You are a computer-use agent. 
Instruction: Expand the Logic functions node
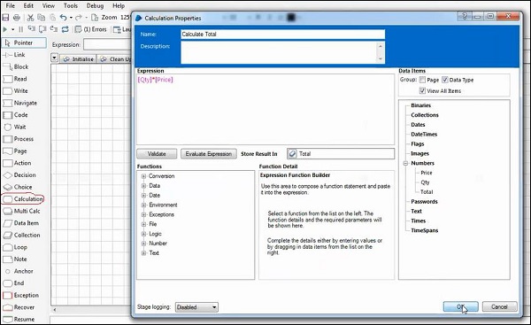click(x=143, y=234)
